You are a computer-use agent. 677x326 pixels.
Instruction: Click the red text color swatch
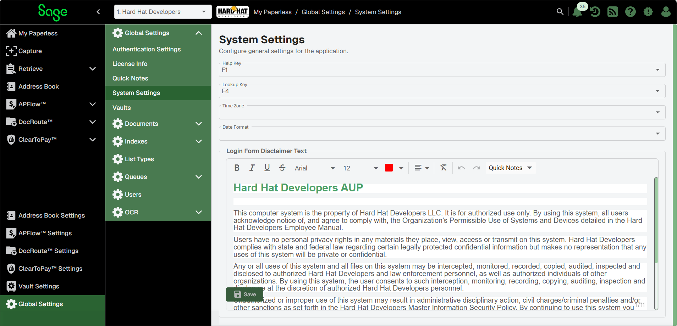(x=389, y=168)
